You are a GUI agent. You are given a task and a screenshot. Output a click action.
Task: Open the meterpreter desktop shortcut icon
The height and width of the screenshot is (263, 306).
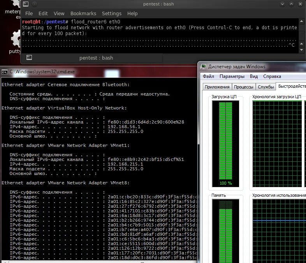(x=14, y=10)
